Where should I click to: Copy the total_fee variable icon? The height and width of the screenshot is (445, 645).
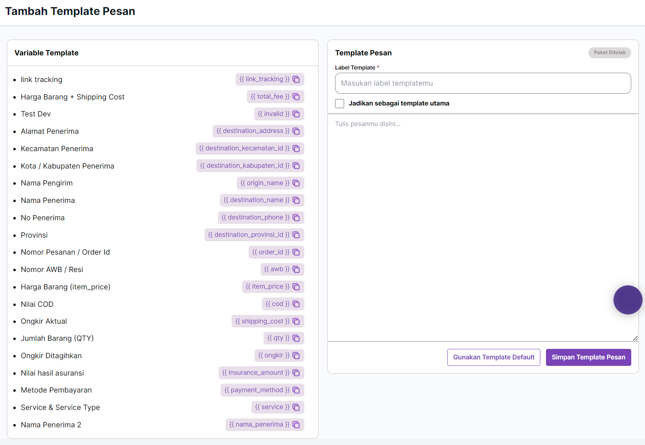(296, 97)
